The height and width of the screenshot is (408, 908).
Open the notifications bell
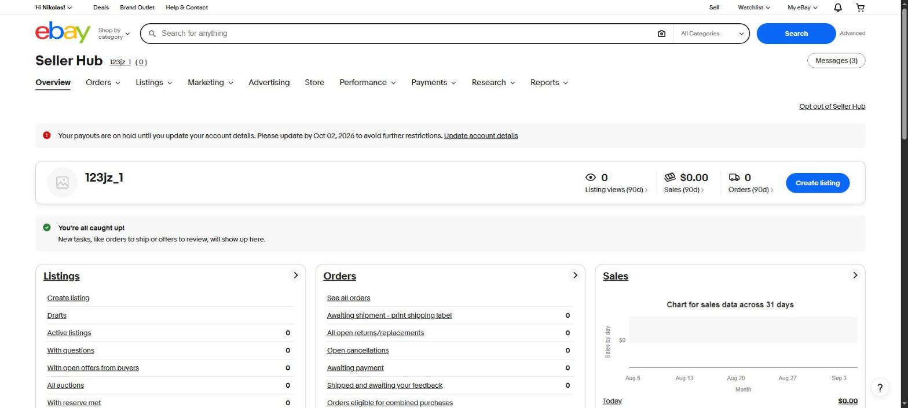[837, 8]
